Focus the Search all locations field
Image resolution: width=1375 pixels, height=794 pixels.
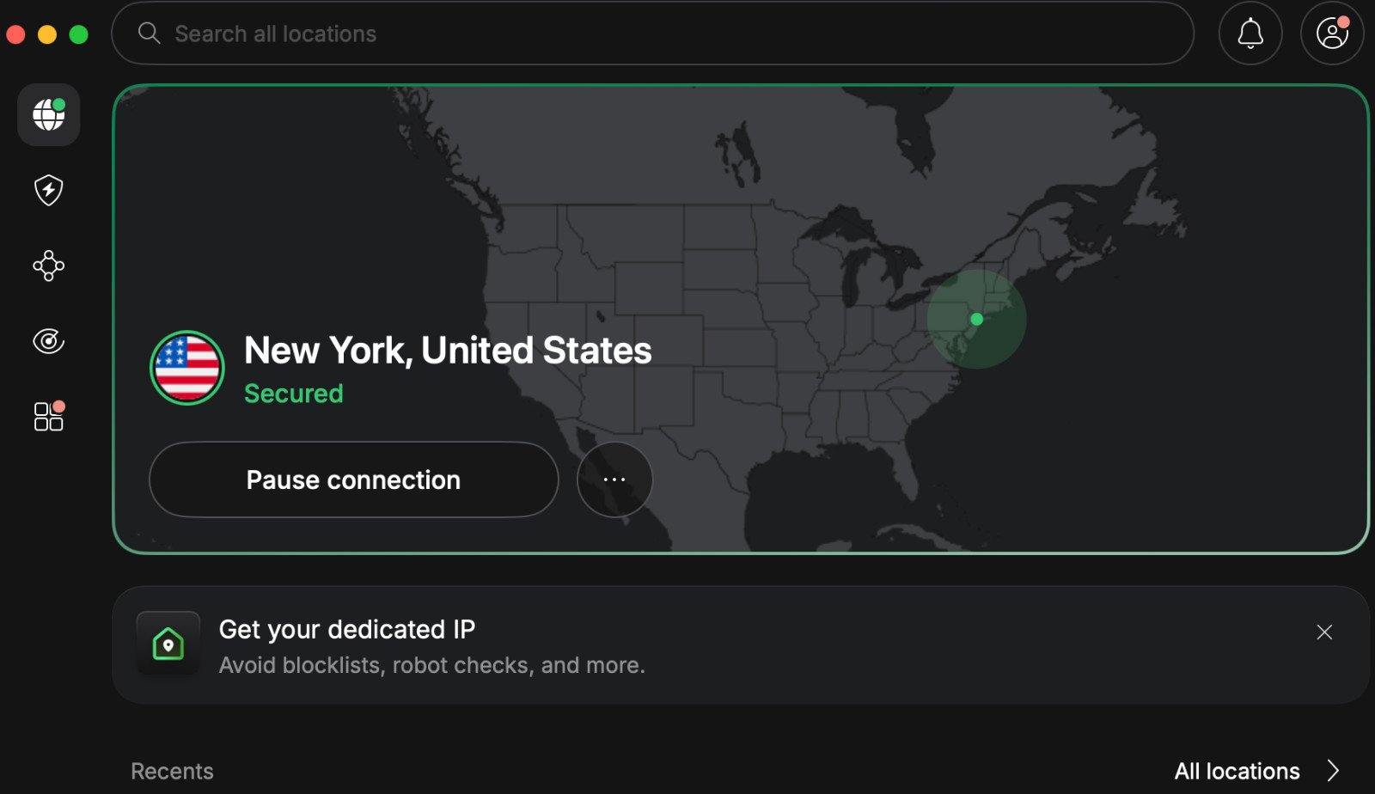pyautogui.click(x=652, y=34)
